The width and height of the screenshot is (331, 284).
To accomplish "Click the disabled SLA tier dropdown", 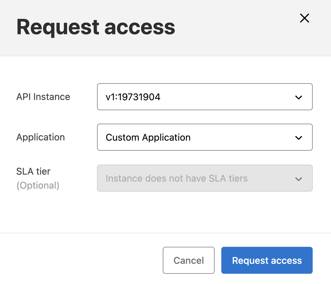I will click(205, 178).
